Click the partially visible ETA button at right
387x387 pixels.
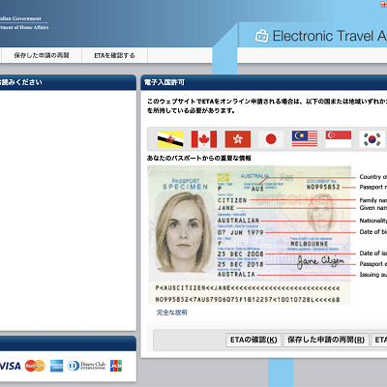379,340
